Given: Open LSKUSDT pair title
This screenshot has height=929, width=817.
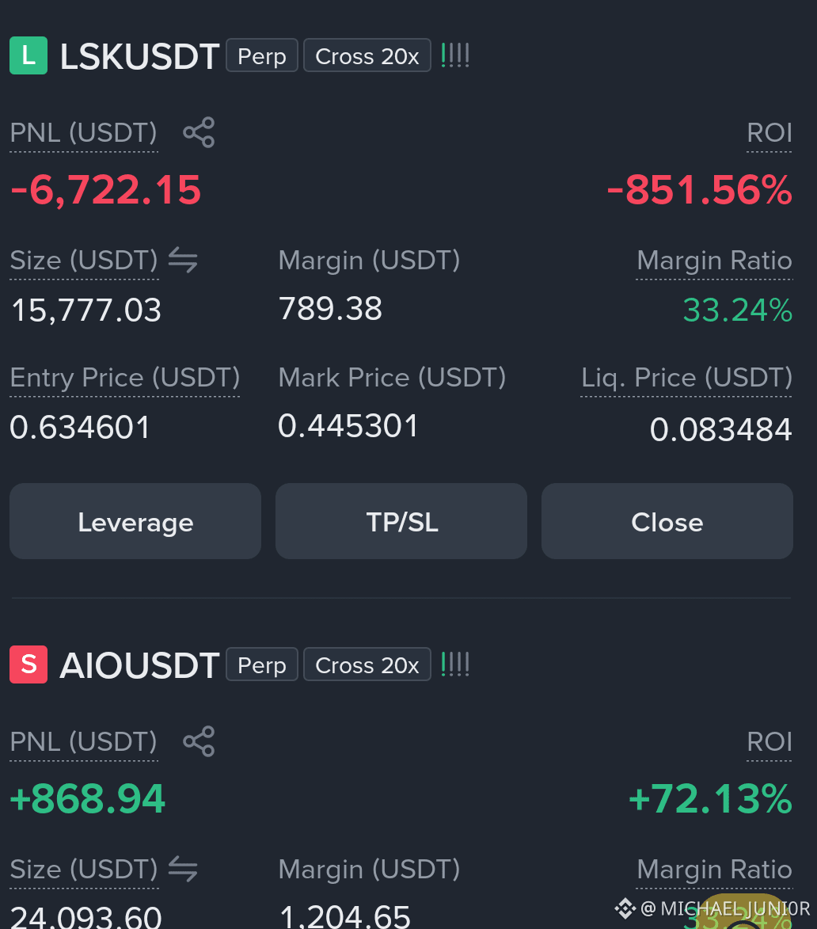Looking at the screenshot, I should (x=139, y=56).
